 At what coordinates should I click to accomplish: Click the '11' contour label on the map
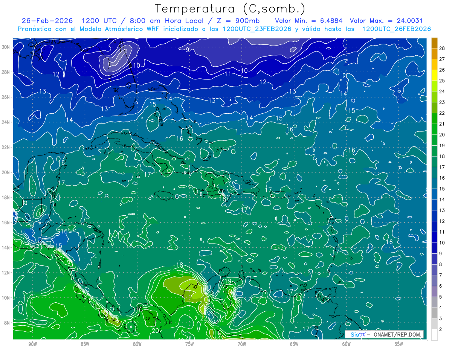(228, 74)
